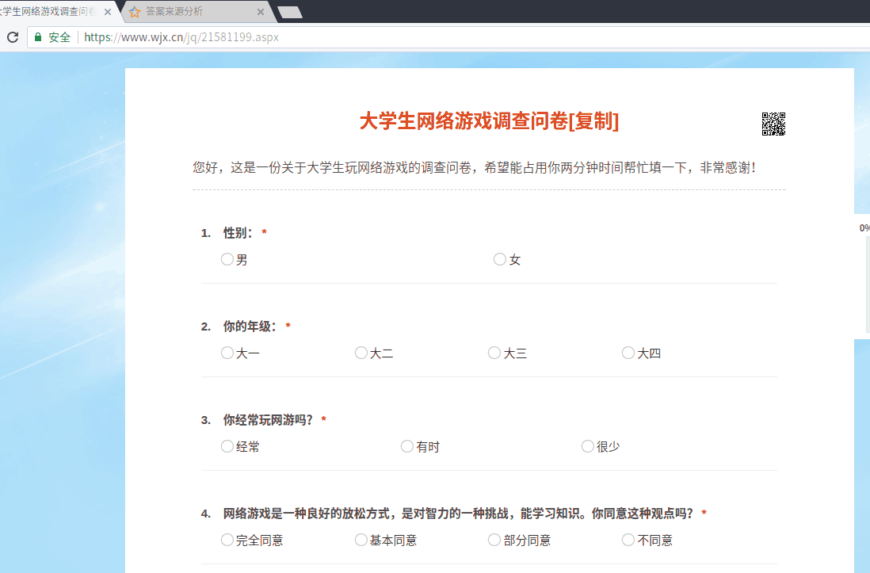Click the survey title 大学生网络游戏调查问卷[复制]

[489, 121]
